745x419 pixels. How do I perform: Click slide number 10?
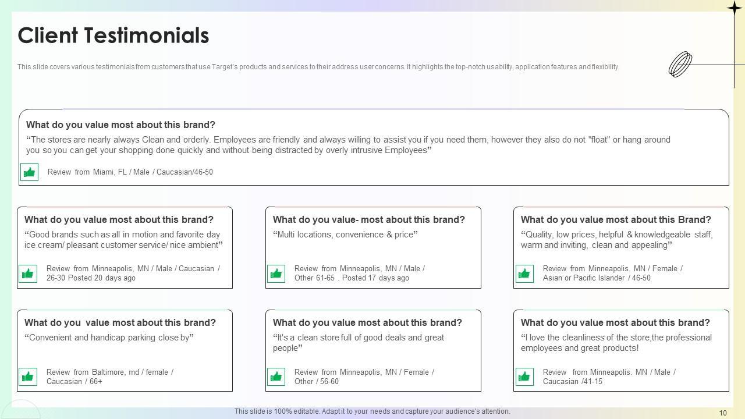pyautogui.click(x=723, y=413)
